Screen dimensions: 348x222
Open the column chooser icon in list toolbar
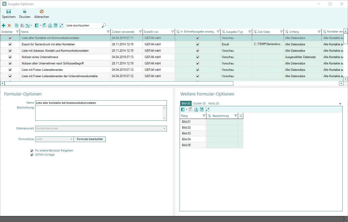pyautogui.click(x=37, y=25)
